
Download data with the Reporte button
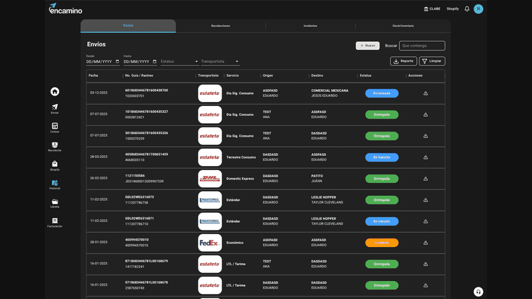403,62
